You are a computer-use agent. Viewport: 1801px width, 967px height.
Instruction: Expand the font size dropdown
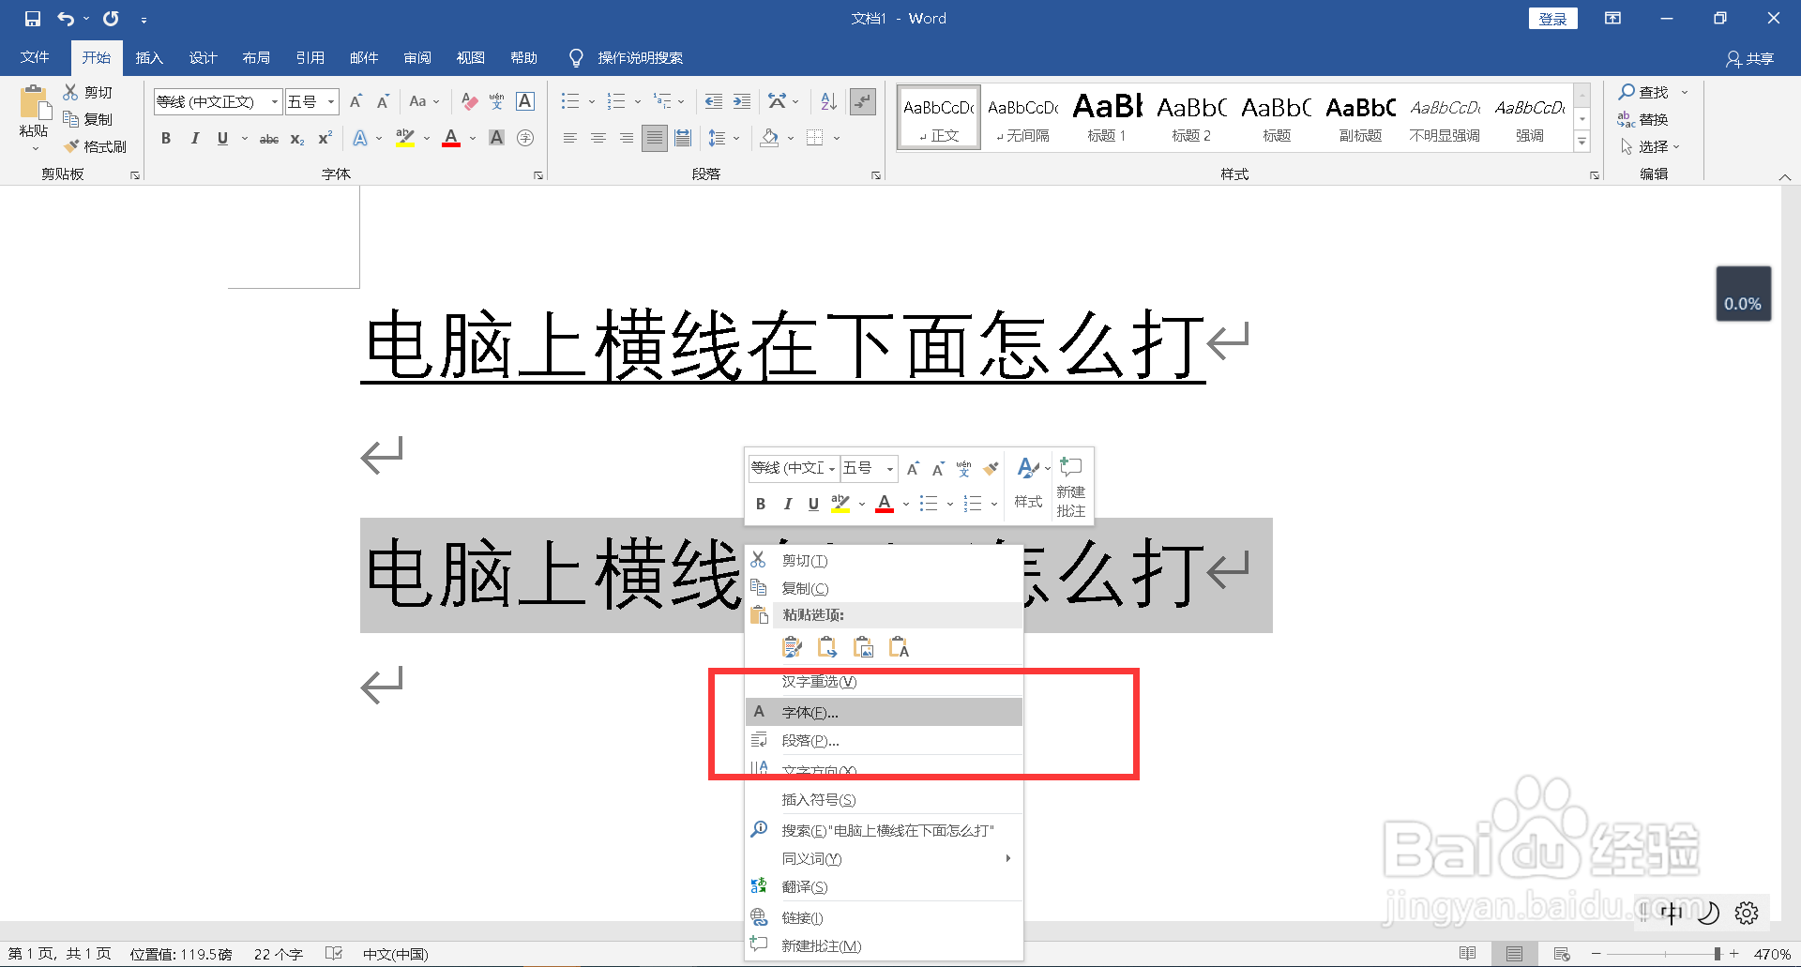(330, 101)
